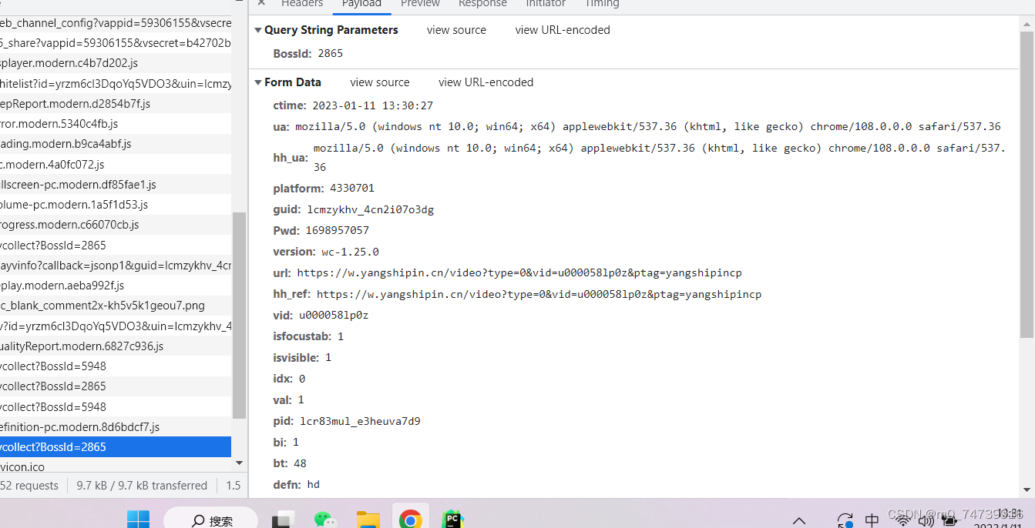
Task: Open the Initiator tab
Action: pos(546,4)
